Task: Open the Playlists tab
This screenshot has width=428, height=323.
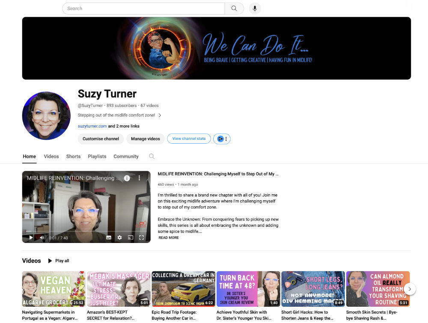Action: pyautogui.click(x=97, y=156)
